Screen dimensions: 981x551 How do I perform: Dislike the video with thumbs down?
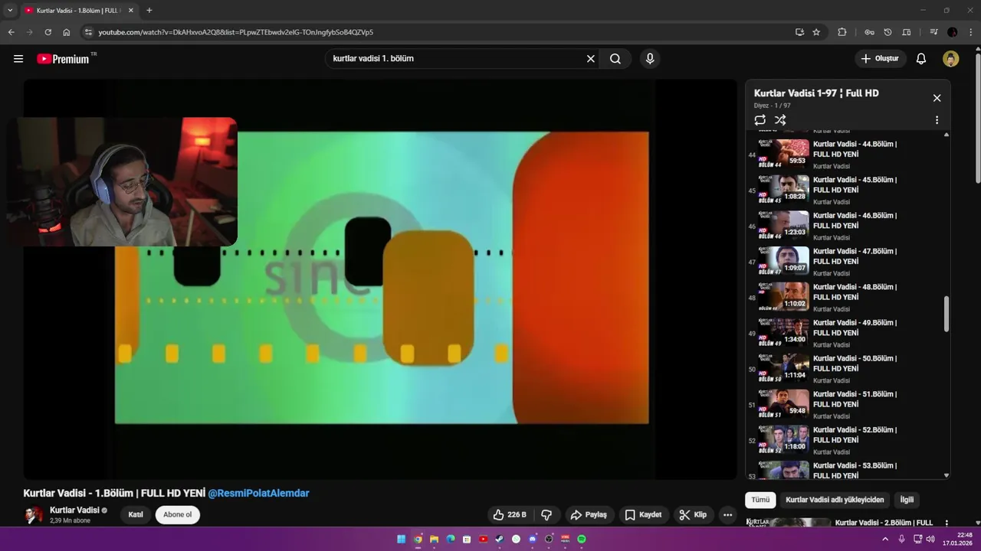point(546,515)
